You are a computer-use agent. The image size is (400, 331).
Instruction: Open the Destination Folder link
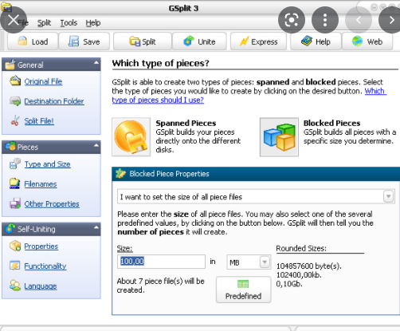(x=54, y=101)
